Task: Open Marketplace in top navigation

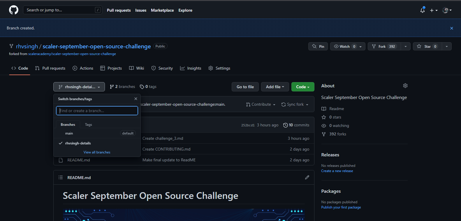Action: click(x=162, y=10)
